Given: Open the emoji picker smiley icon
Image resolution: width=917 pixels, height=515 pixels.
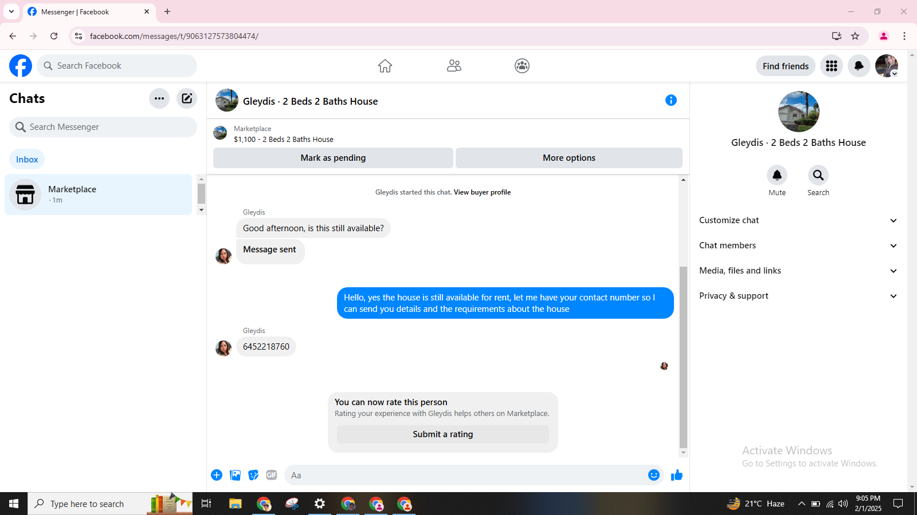Looking at the screenshot, I should [x=654, y=475].
